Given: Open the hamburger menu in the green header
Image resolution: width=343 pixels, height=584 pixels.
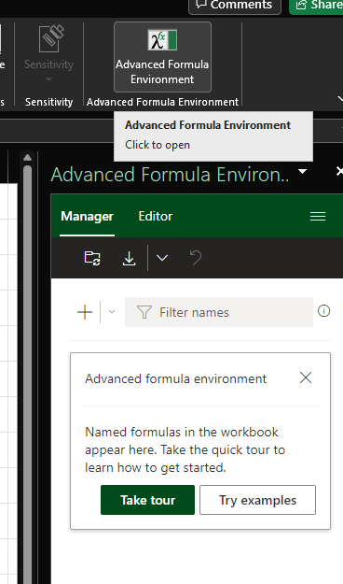Looking at the screenshot, I should 318,217.
